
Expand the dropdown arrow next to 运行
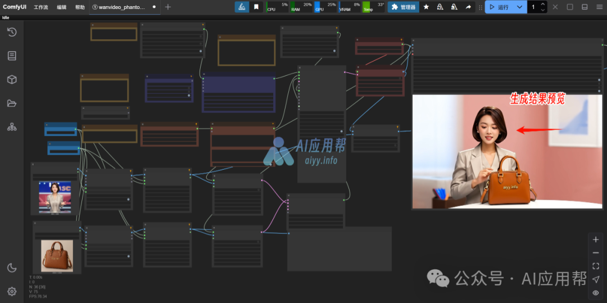pos(519,7)
